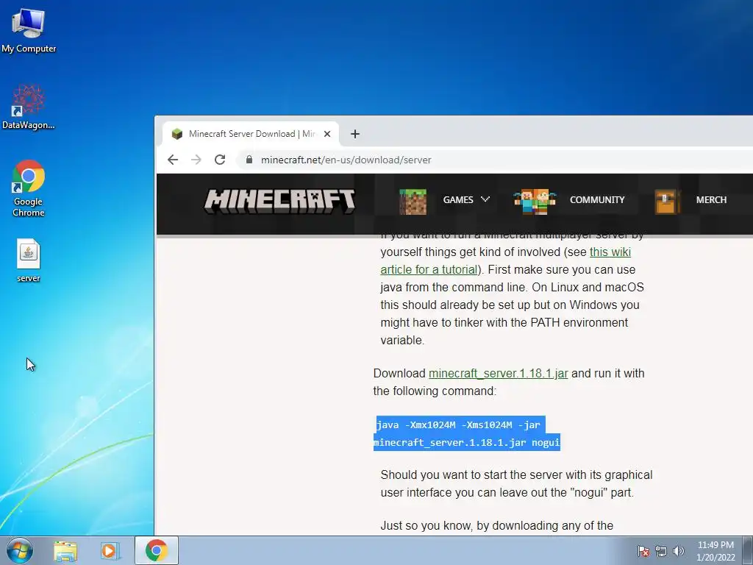
Task: Click the Chrome back arrow
Action: [173, 160]
